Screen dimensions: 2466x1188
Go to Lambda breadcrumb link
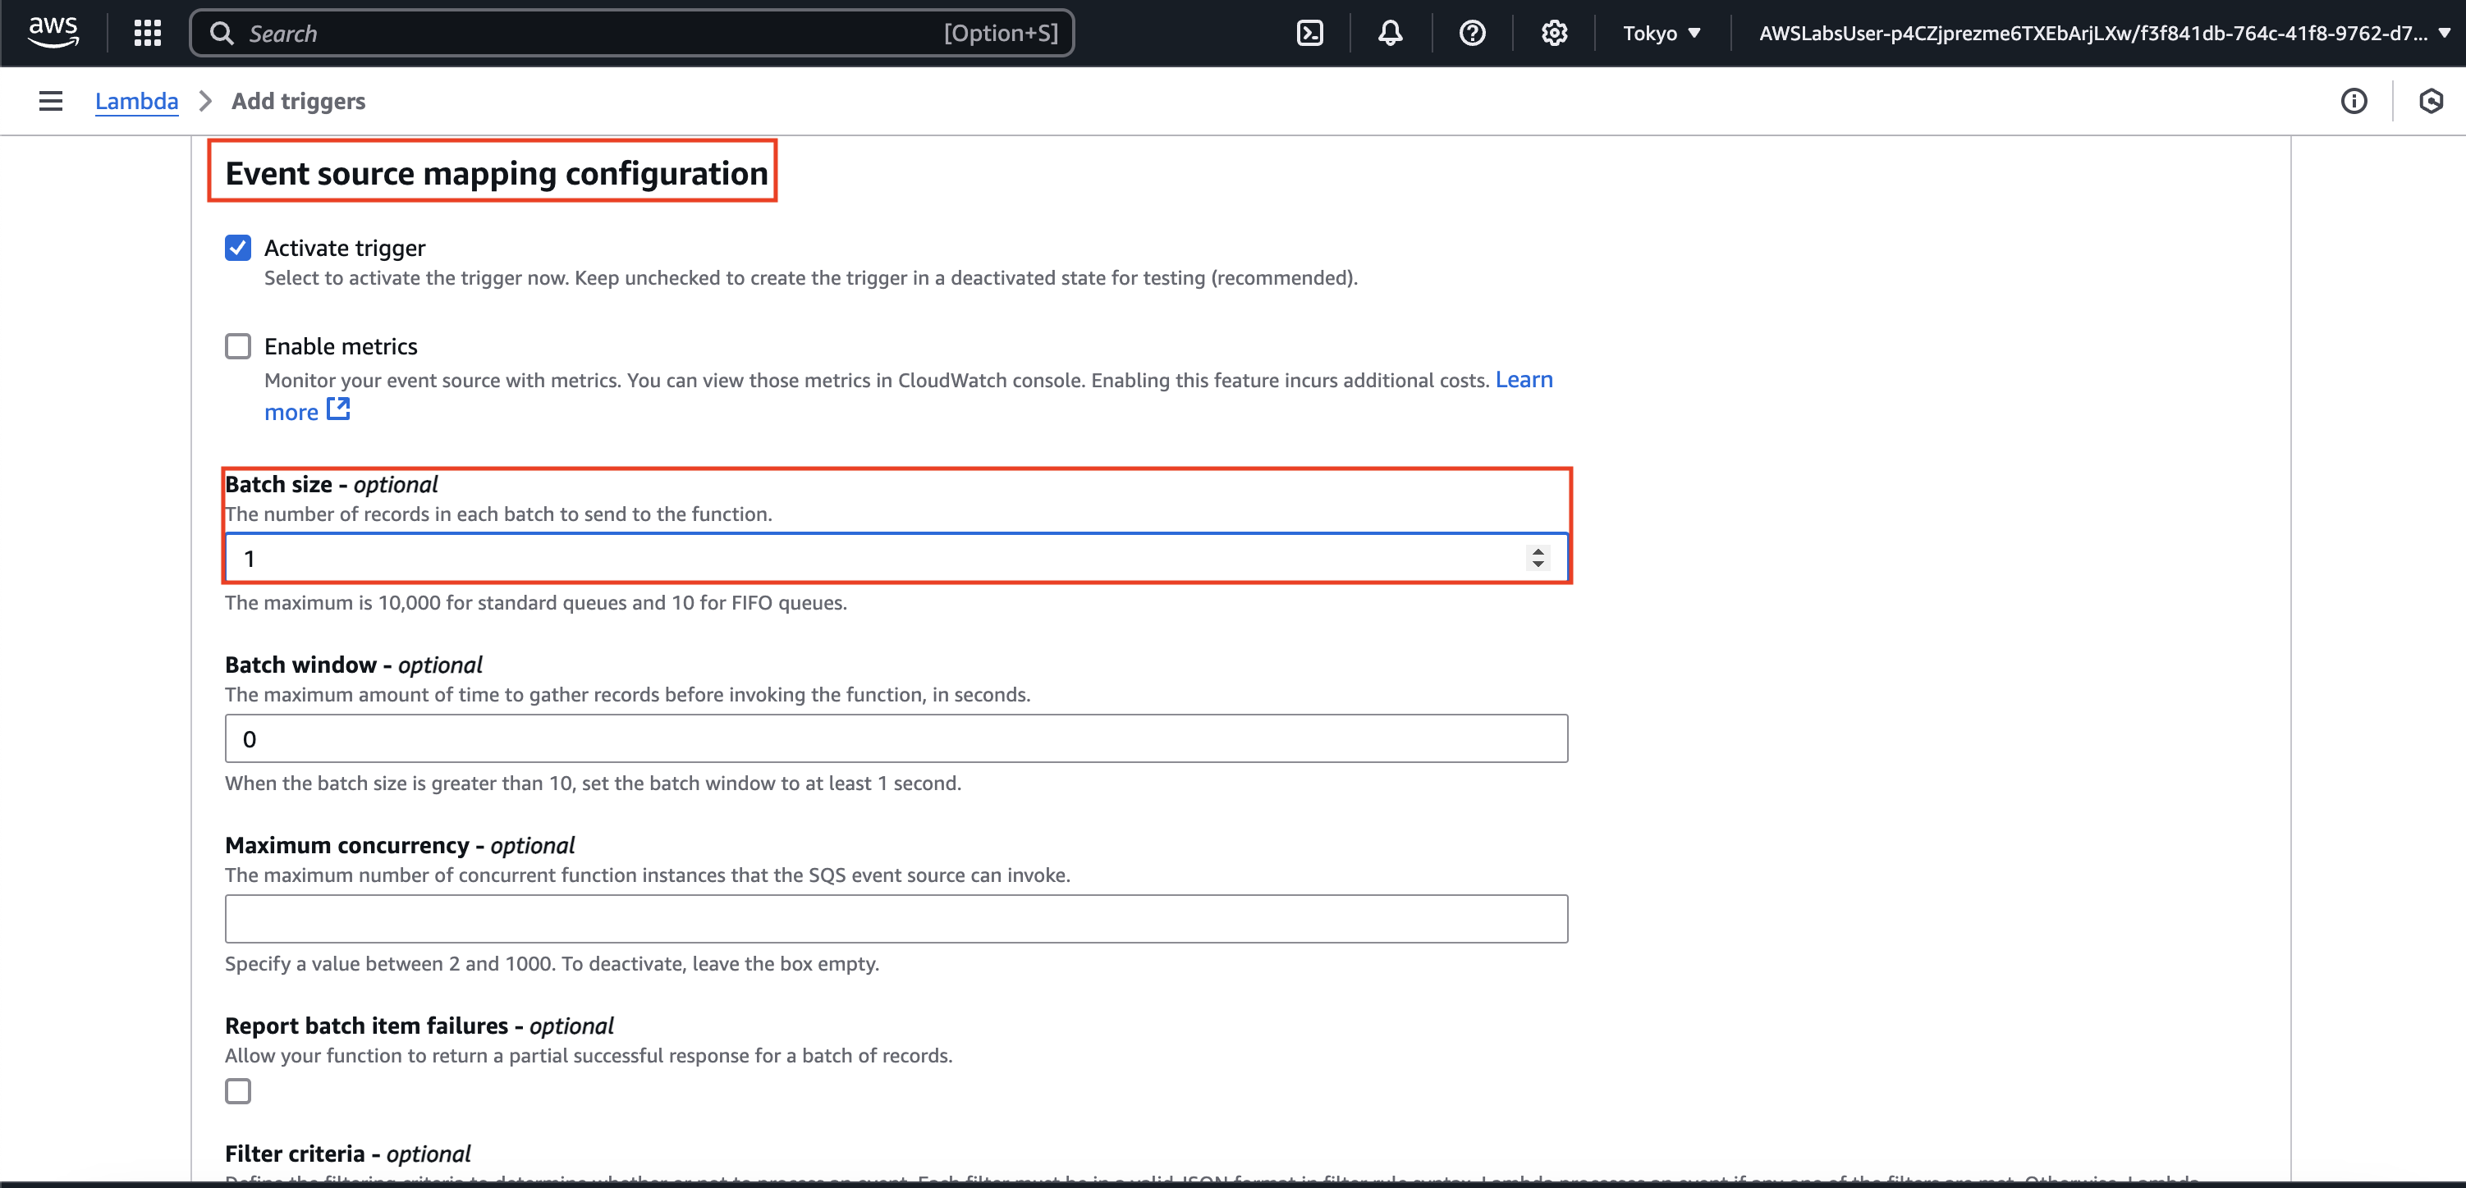pos(137,102)
